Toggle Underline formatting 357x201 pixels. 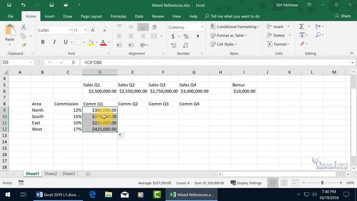(66, 42)
